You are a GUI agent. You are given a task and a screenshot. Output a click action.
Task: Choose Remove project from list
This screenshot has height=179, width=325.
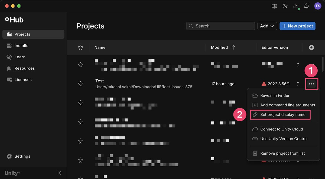click(283, 153)
